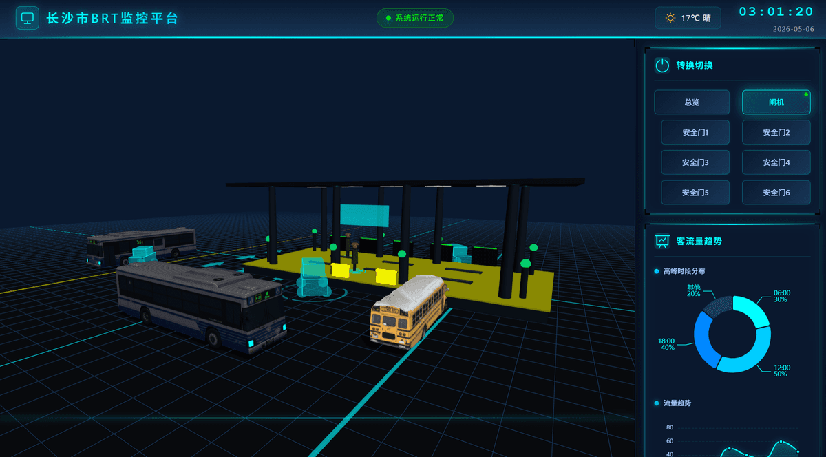Viewport: 826px width, 457px height.
Task: Click the 转换切换 panel heading
Action: click(x=695, y=65)
